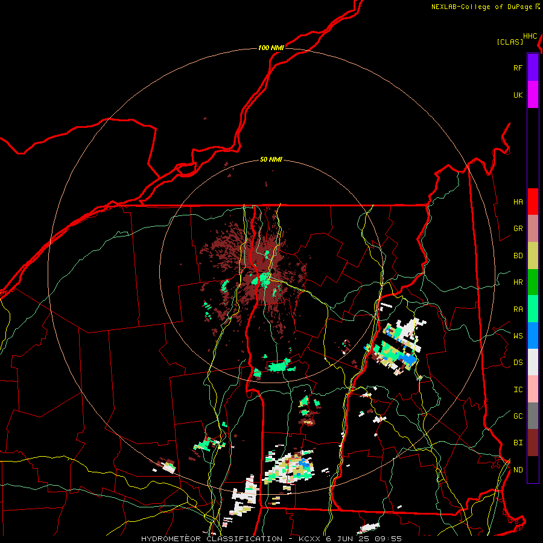
Task: Click the WS legend label
Action: click(518, 336)
